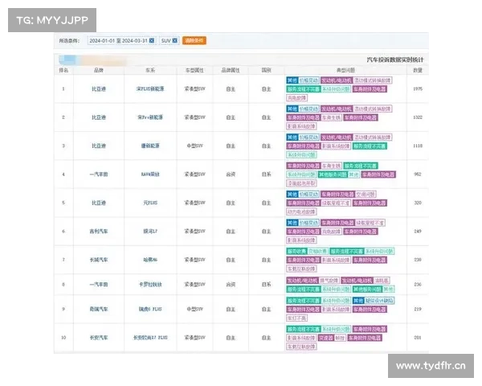Click the 品牌 column header
Viewport: 482px width, 386px height.
pos(99,70)
